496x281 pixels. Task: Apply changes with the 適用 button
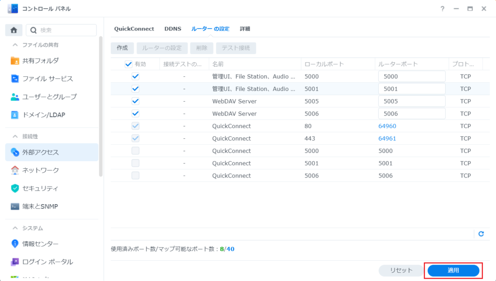pos(453,270)
